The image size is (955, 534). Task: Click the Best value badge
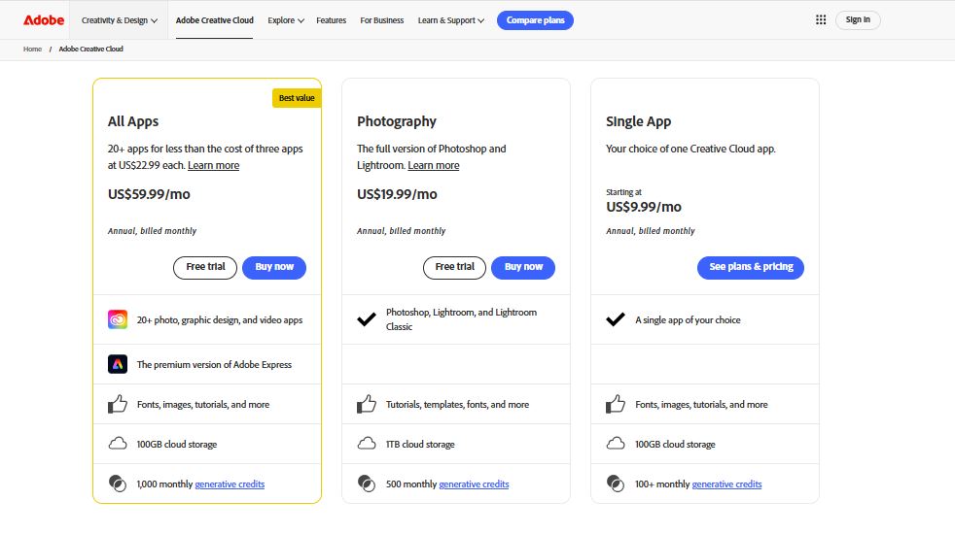point(297,98)
